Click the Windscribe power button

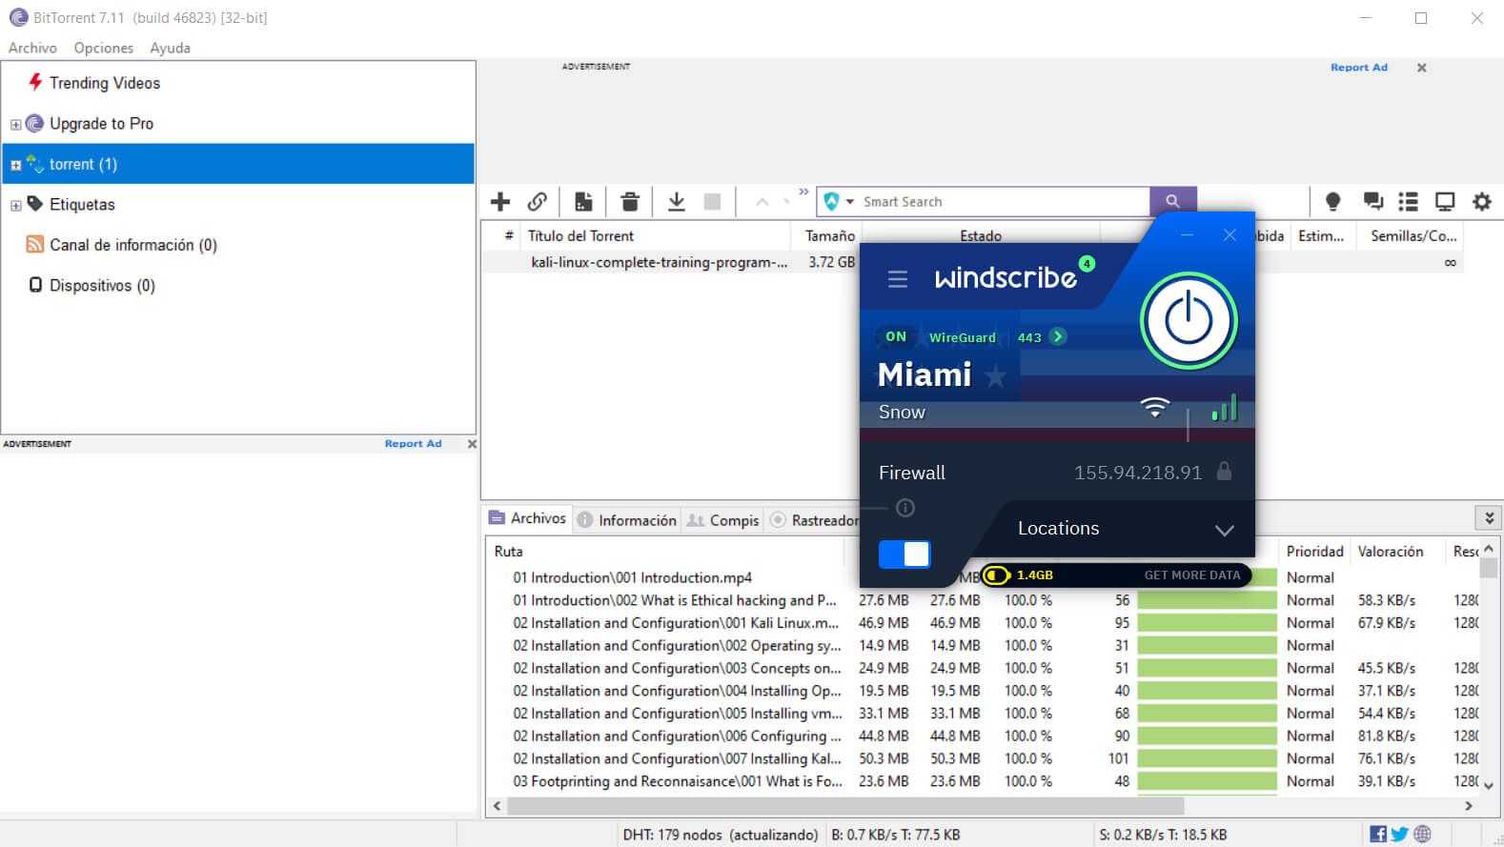1189,321
